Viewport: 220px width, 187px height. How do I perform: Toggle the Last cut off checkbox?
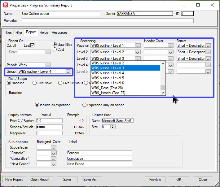tap(33, 46)
